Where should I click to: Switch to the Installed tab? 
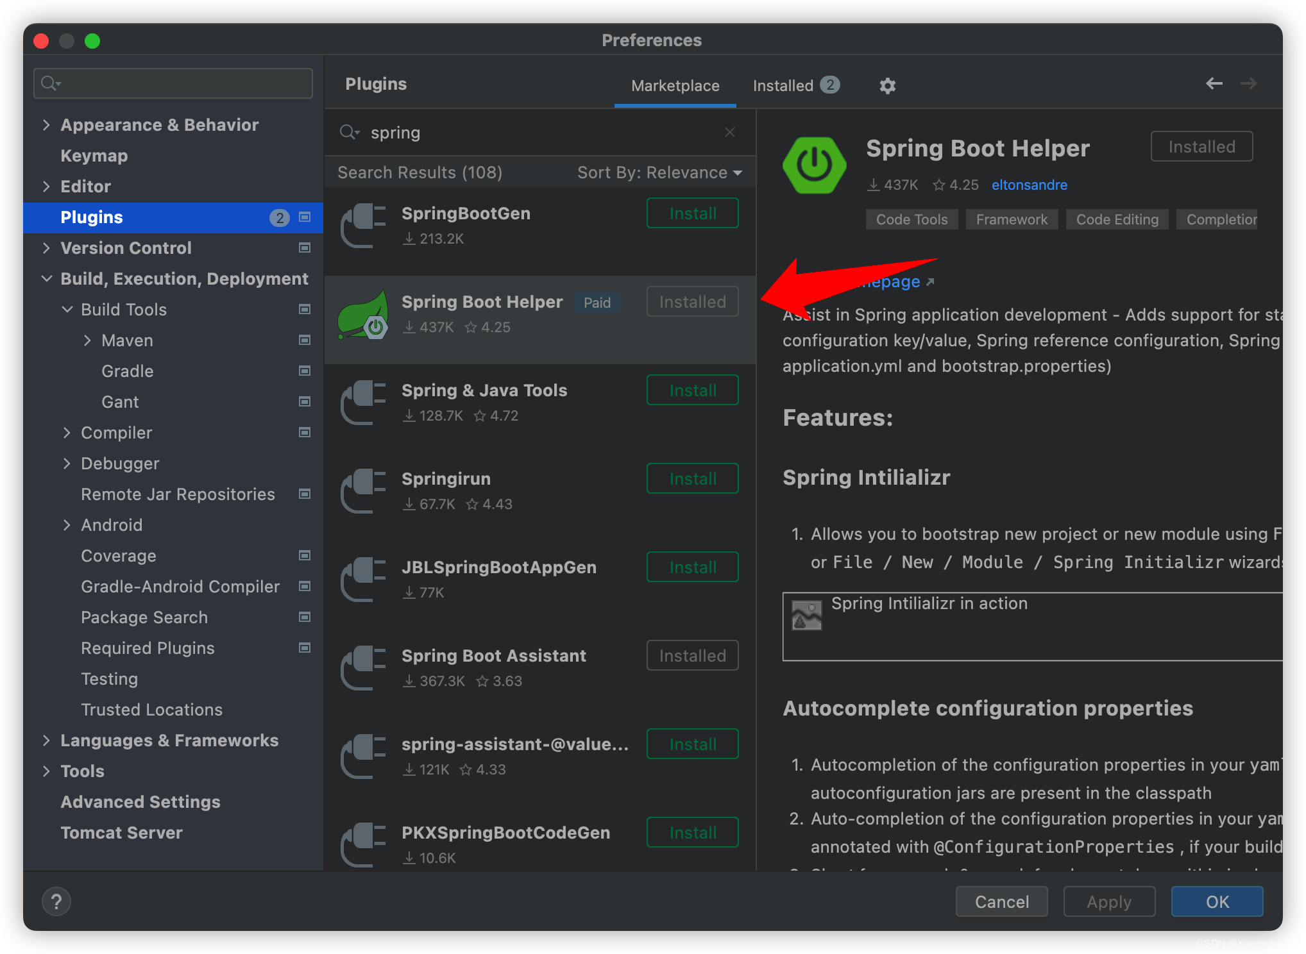coord(796,85)
